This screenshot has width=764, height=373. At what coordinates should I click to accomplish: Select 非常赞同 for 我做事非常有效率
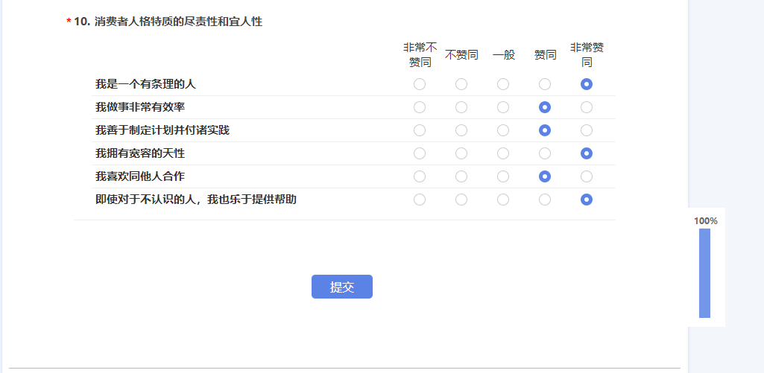pyautogui.click(x=587, y=107)
